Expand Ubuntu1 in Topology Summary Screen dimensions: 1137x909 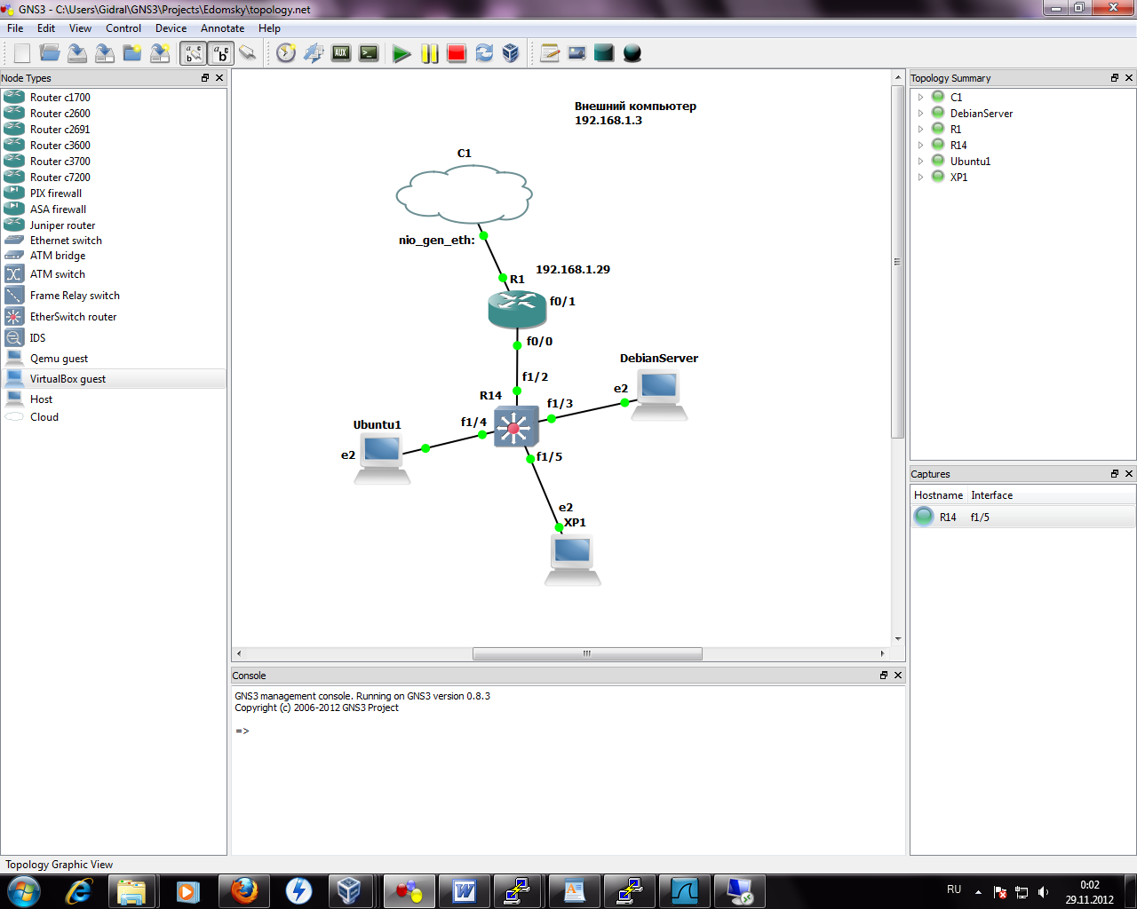coord(920,162)
